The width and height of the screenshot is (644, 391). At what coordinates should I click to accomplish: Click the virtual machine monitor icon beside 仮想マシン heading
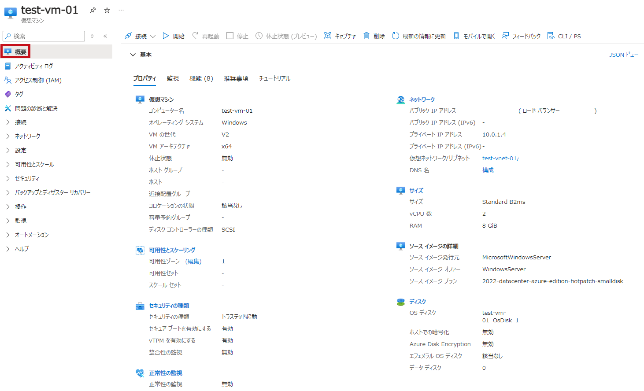tap(140, 100)
